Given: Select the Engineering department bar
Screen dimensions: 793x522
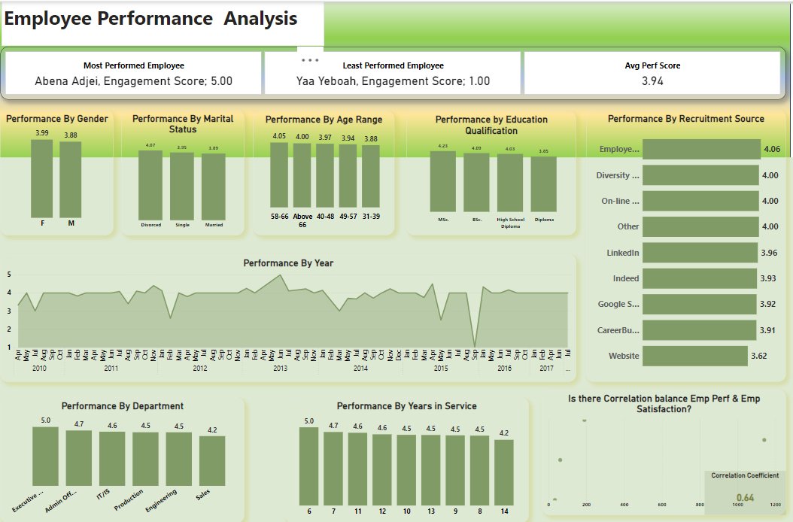Looking at the screenshot, I should click(179, 460).
